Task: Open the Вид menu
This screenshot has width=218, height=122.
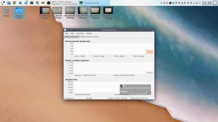Action: (72, 33)
